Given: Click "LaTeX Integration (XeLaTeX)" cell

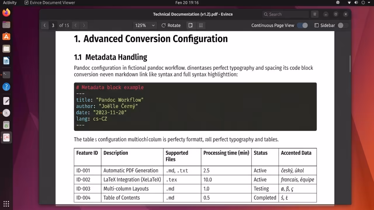Looking at the screenshot, I should click(x=132, y=180).
